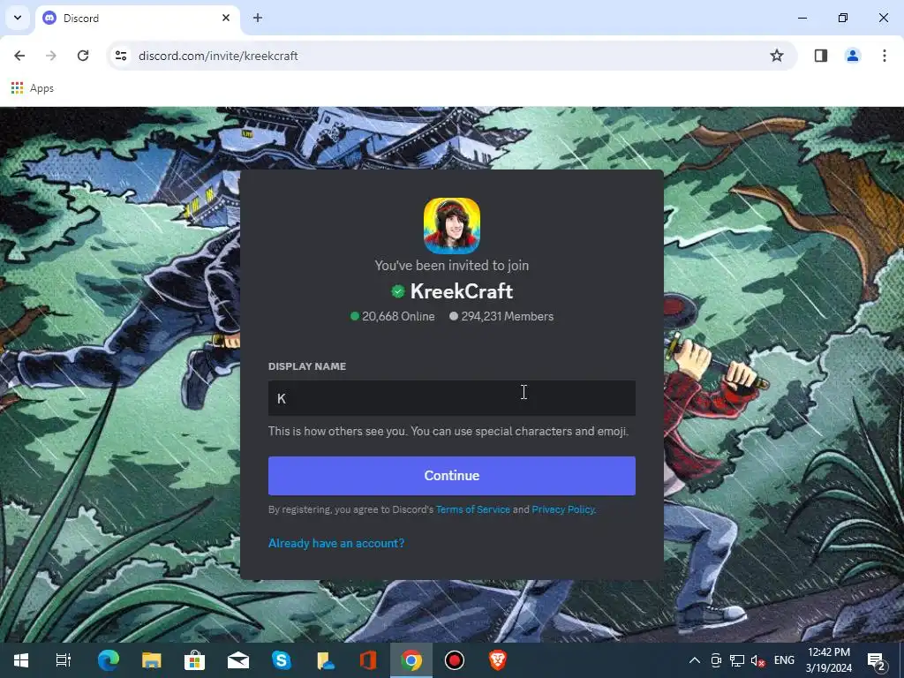Open File Explorer from taskbar
904x678 pixels.
point(151,660)
